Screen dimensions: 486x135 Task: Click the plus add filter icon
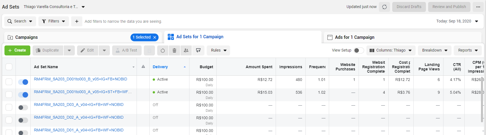point(77,21)
